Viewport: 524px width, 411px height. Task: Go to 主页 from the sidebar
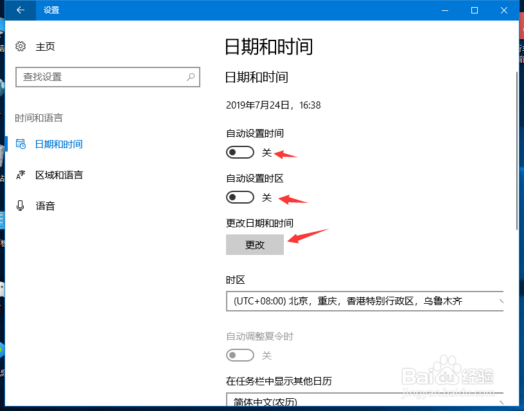tap(45, 46)
